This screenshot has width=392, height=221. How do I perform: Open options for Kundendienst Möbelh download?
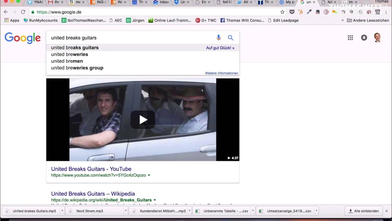coord(189,211)
